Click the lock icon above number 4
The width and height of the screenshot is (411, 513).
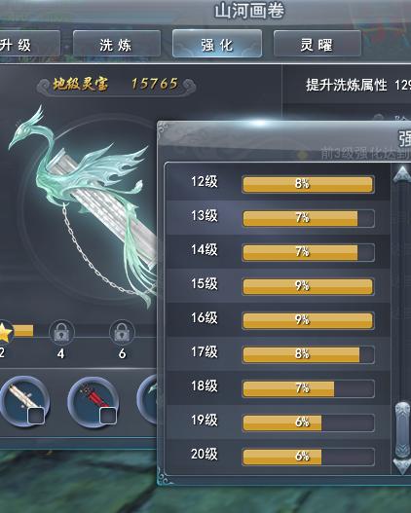click(x=61, y=333)
